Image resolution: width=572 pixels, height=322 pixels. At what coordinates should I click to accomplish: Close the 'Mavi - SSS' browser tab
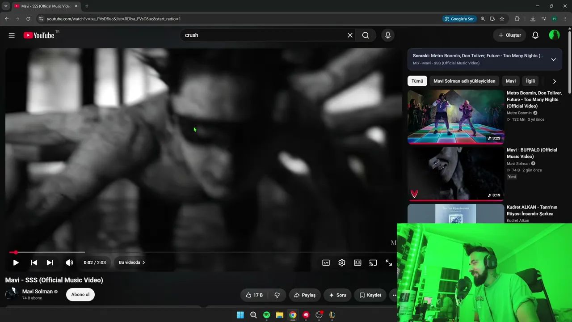(x=76, y=6)
